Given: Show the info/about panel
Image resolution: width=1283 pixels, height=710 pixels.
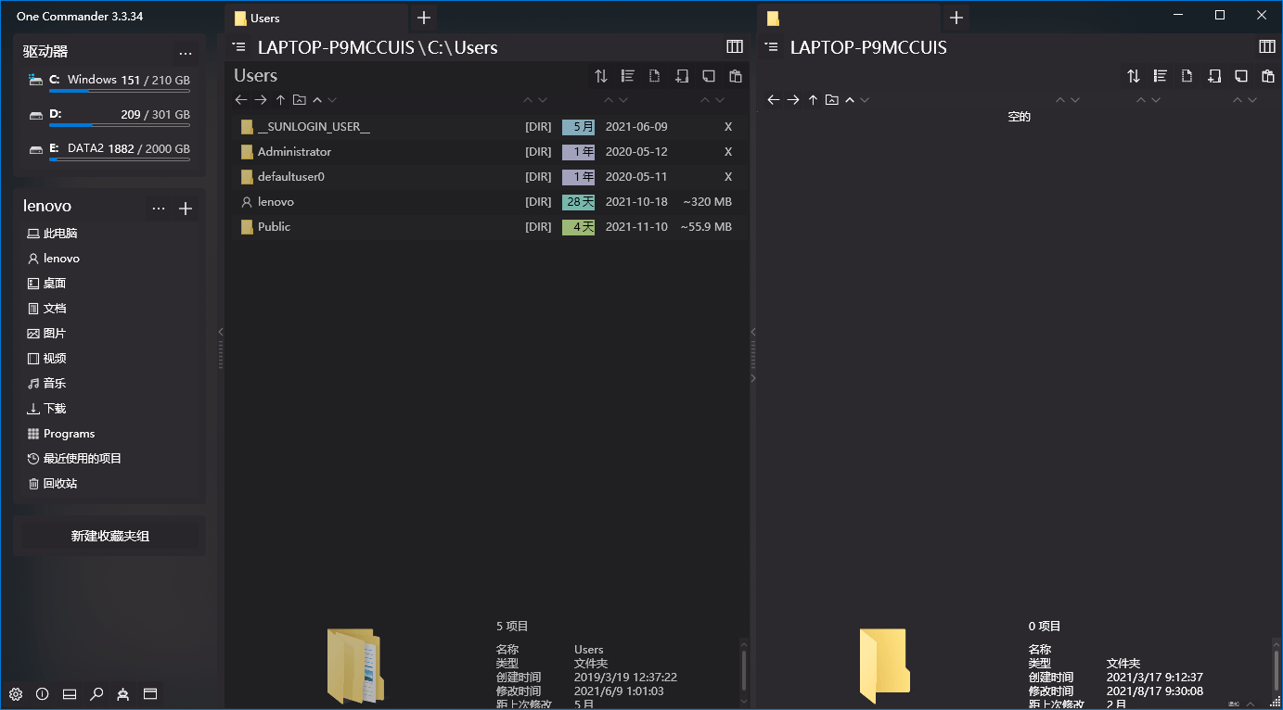Looking at the screenshot, I should point(42,693).
